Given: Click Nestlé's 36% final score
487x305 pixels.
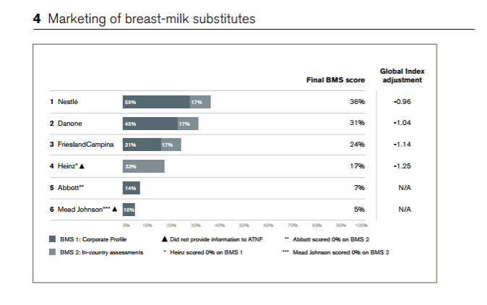Looking at the screenshot, I should [357, 102].
